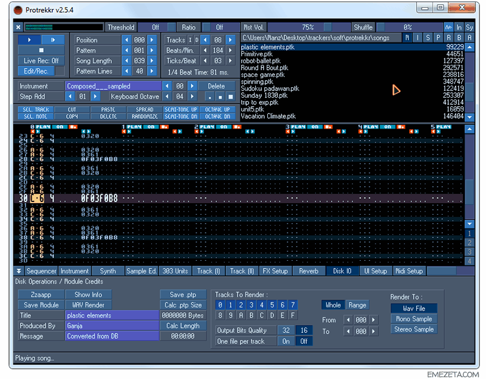
Task: Turn One file per track On
Action: [x=286, y=341]
